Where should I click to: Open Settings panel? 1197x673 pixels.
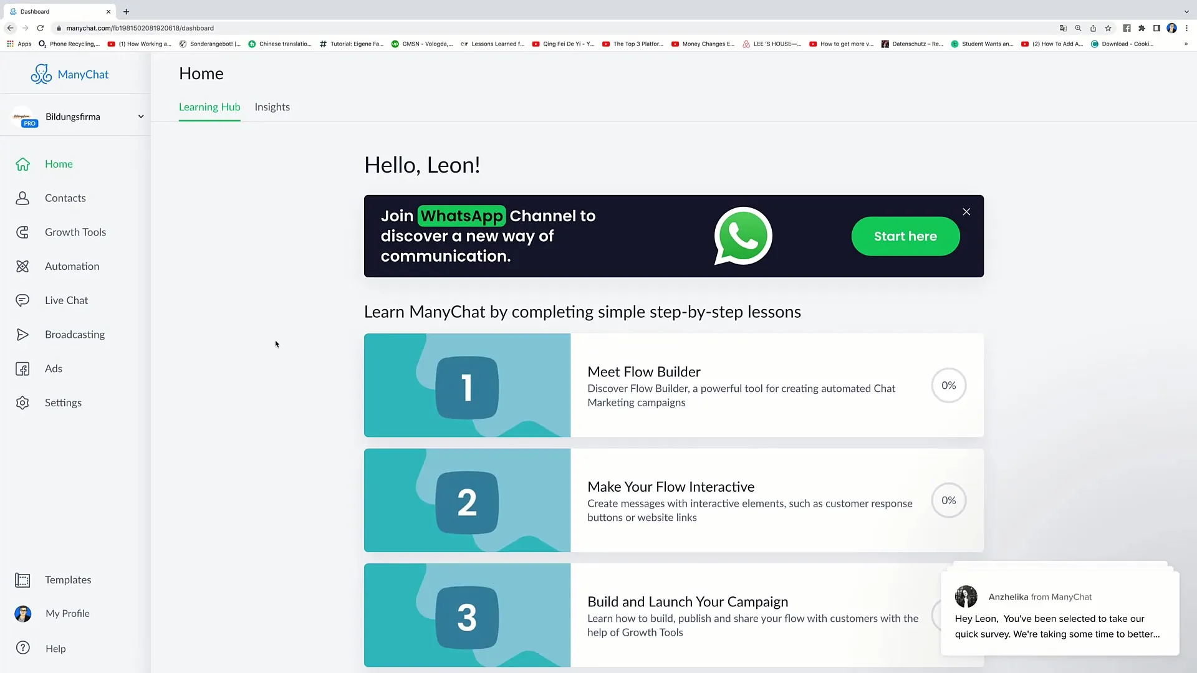[64, 402]
